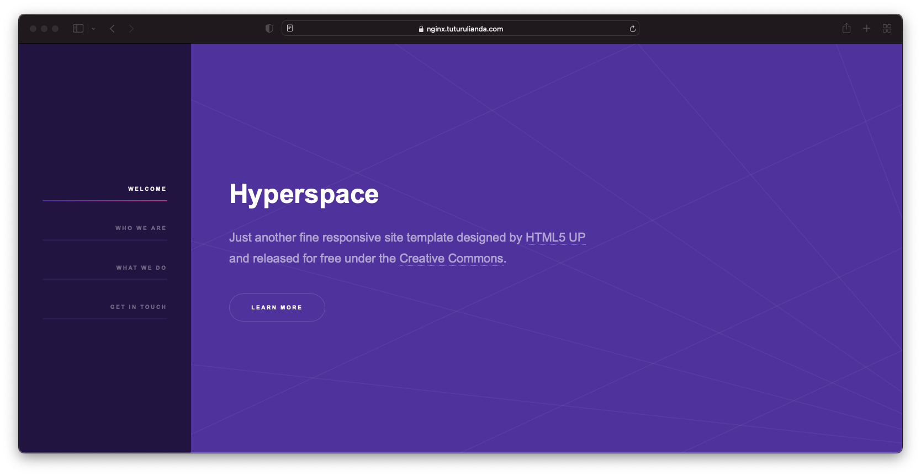The image size is (921, 476).
Task: Open the Creative Commons link
Action: pos(452,258)
